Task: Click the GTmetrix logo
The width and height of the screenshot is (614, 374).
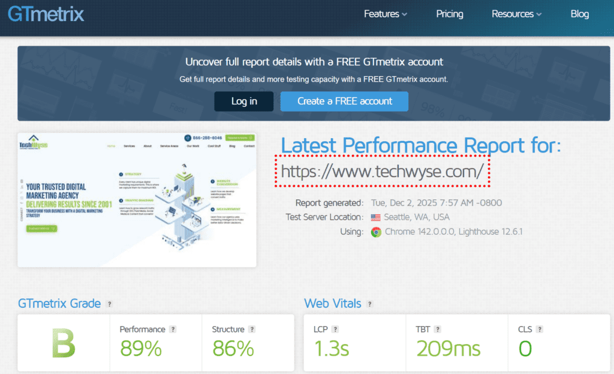Action: (46, 14)
